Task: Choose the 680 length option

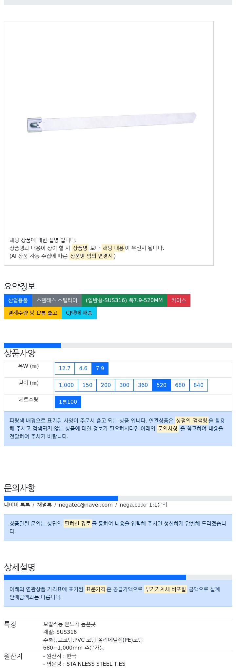Action: (180, 385)
